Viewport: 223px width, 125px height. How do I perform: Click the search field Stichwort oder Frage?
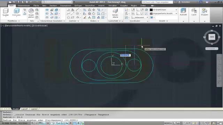click(157, 2)
